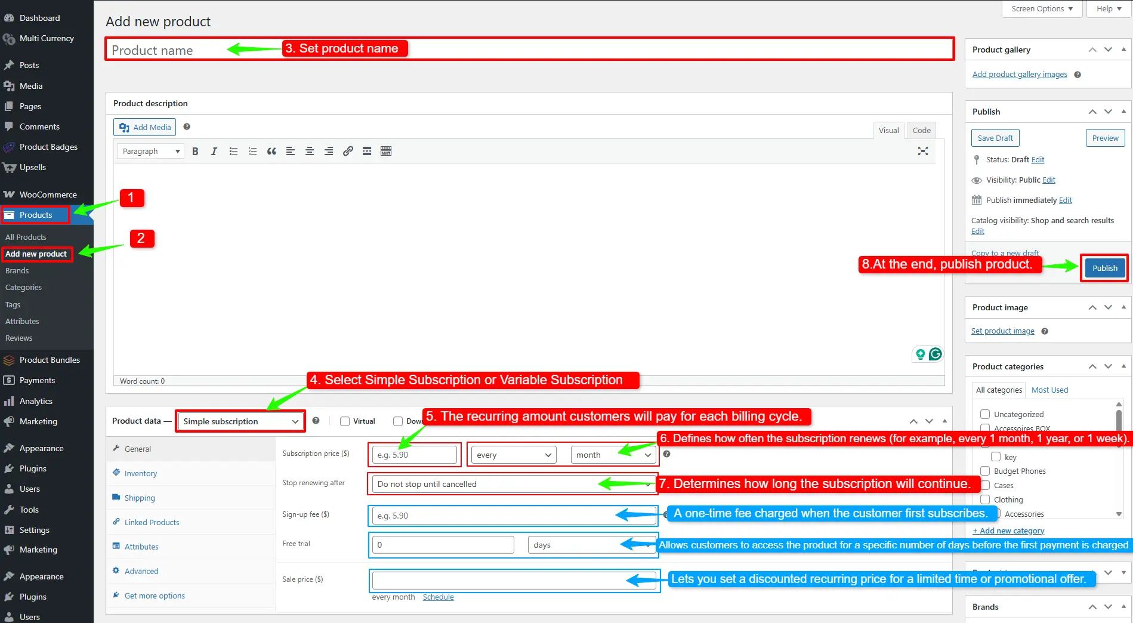Insert a blockquote using the quote icon
This screenshot has height=623, width=1133.
271,152
